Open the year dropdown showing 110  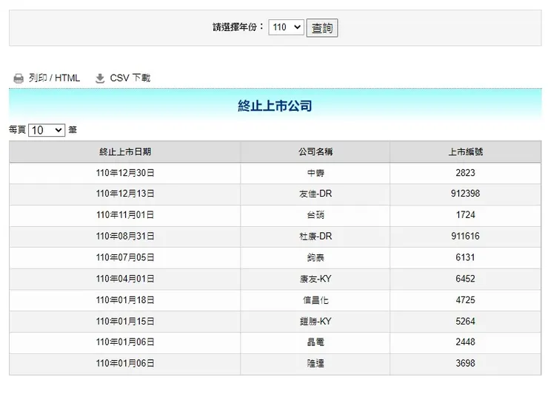[x=287, y=27]
